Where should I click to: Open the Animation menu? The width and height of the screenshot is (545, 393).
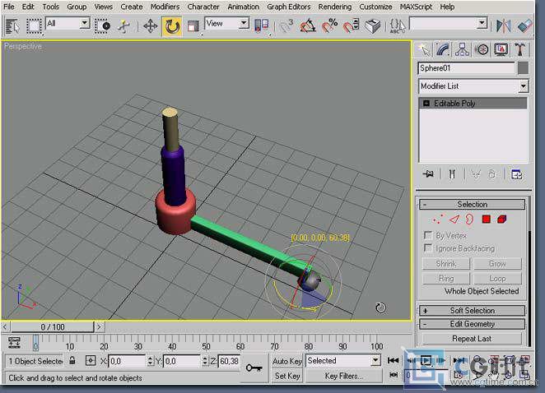(x=244, y=7)
